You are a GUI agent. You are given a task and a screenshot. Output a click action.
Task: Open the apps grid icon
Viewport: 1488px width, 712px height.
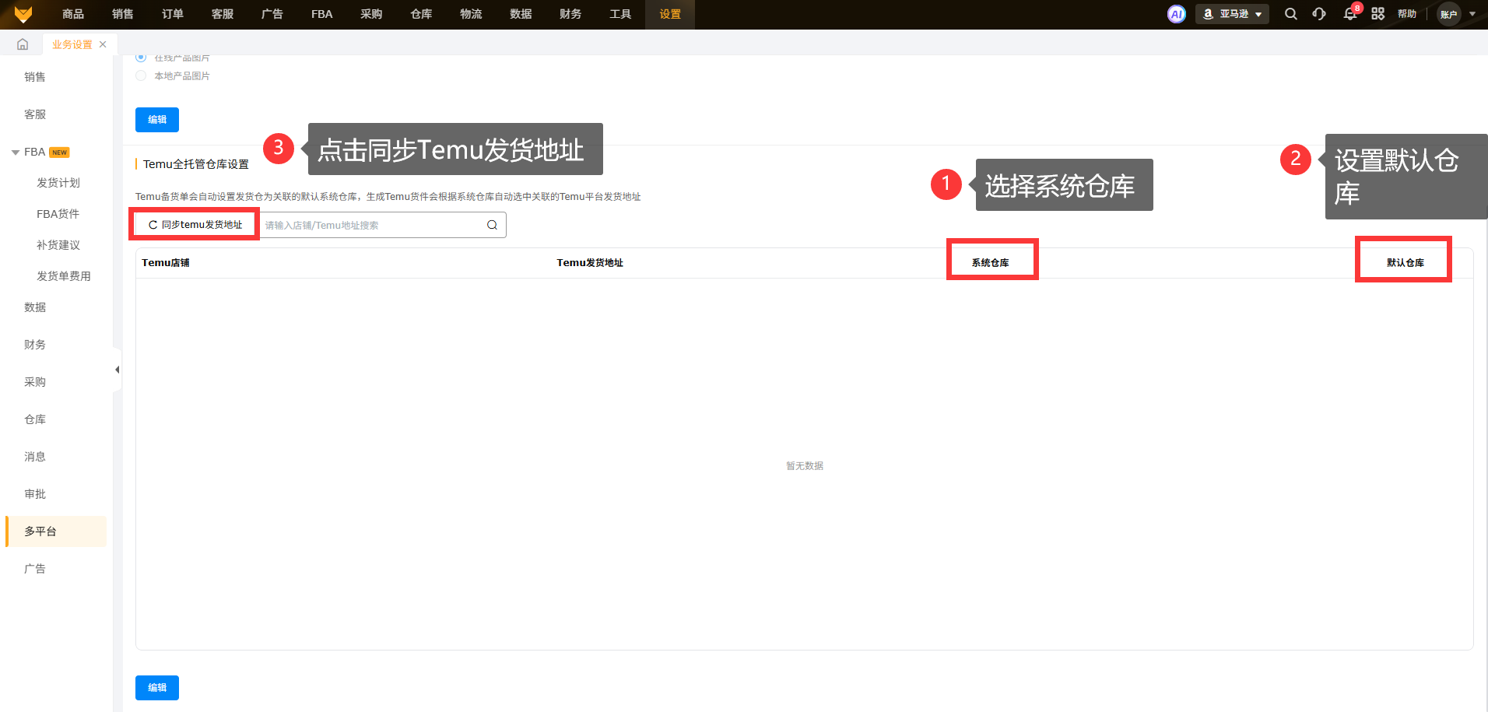[x=1378, y=14]
